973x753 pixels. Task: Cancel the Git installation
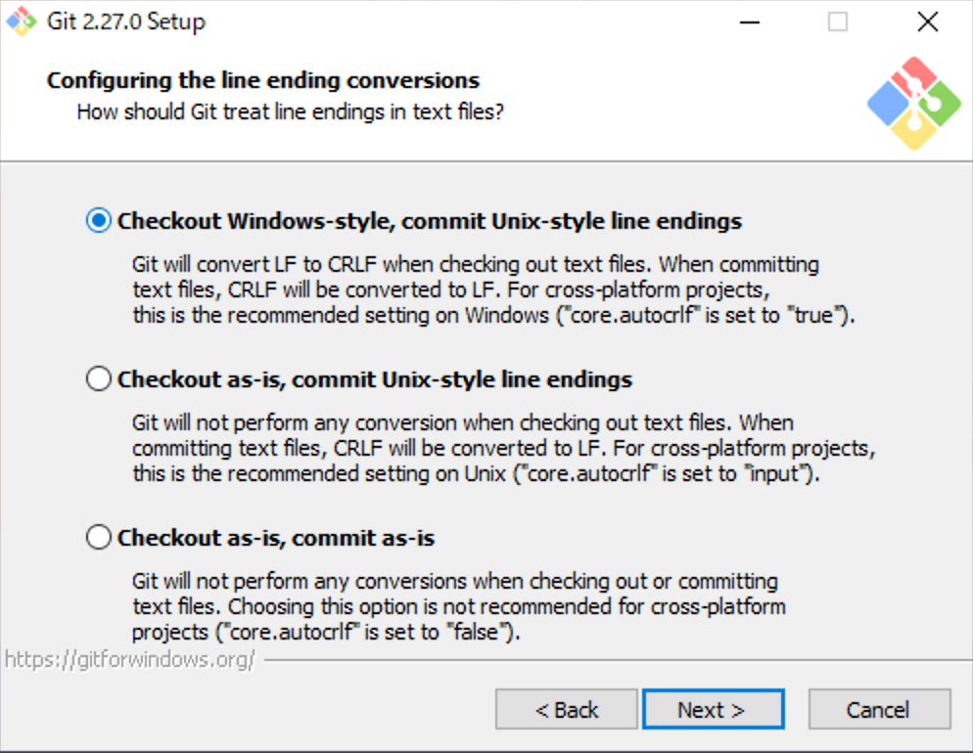(x=878, y=710)
